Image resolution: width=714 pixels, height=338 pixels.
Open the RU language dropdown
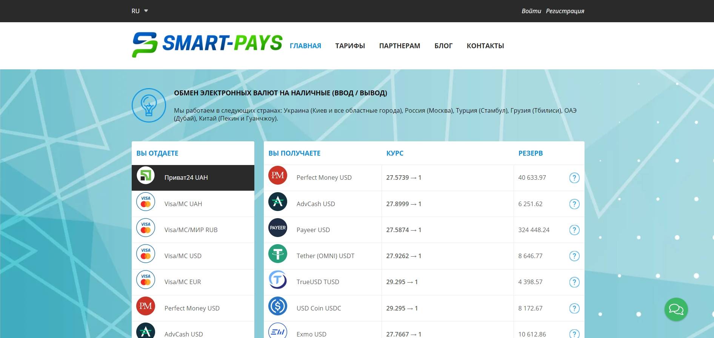pyautogui.click(x=140, y=11)
